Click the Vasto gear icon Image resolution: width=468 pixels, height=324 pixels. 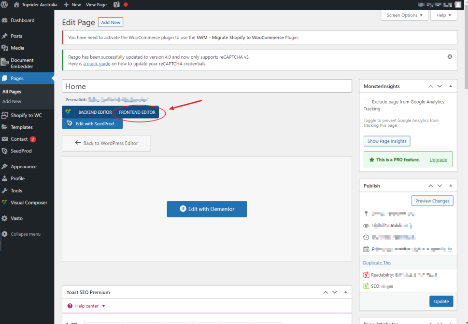4,218
